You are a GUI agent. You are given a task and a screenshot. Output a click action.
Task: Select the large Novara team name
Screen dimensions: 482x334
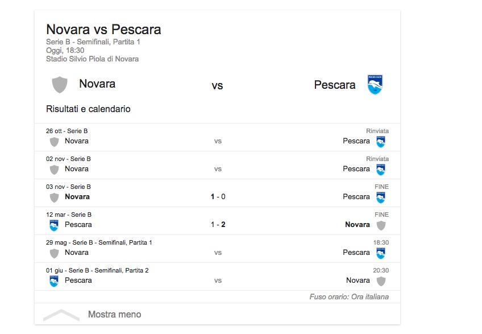(x=97, y=84)
